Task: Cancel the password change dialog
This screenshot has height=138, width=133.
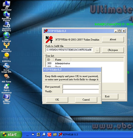Action: pos(86,100)
